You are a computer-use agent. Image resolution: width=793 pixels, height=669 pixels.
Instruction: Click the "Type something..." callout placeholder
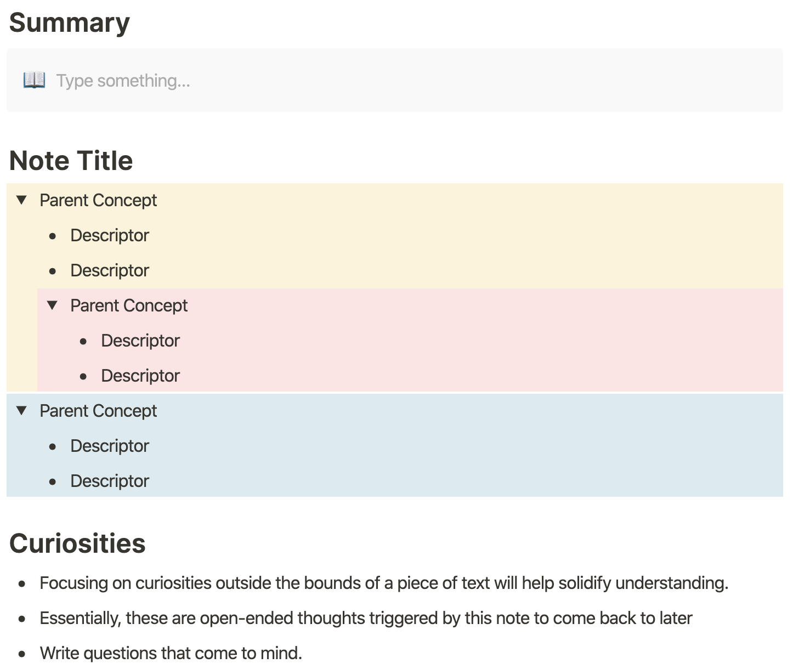point(123,81)
